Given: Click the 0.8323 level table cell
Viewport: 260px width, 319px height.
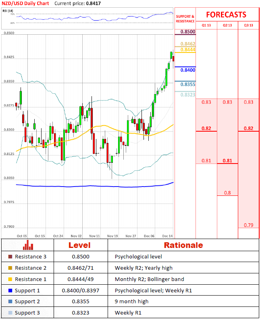Looking at the screenshot, I should [x=81, y=313].
